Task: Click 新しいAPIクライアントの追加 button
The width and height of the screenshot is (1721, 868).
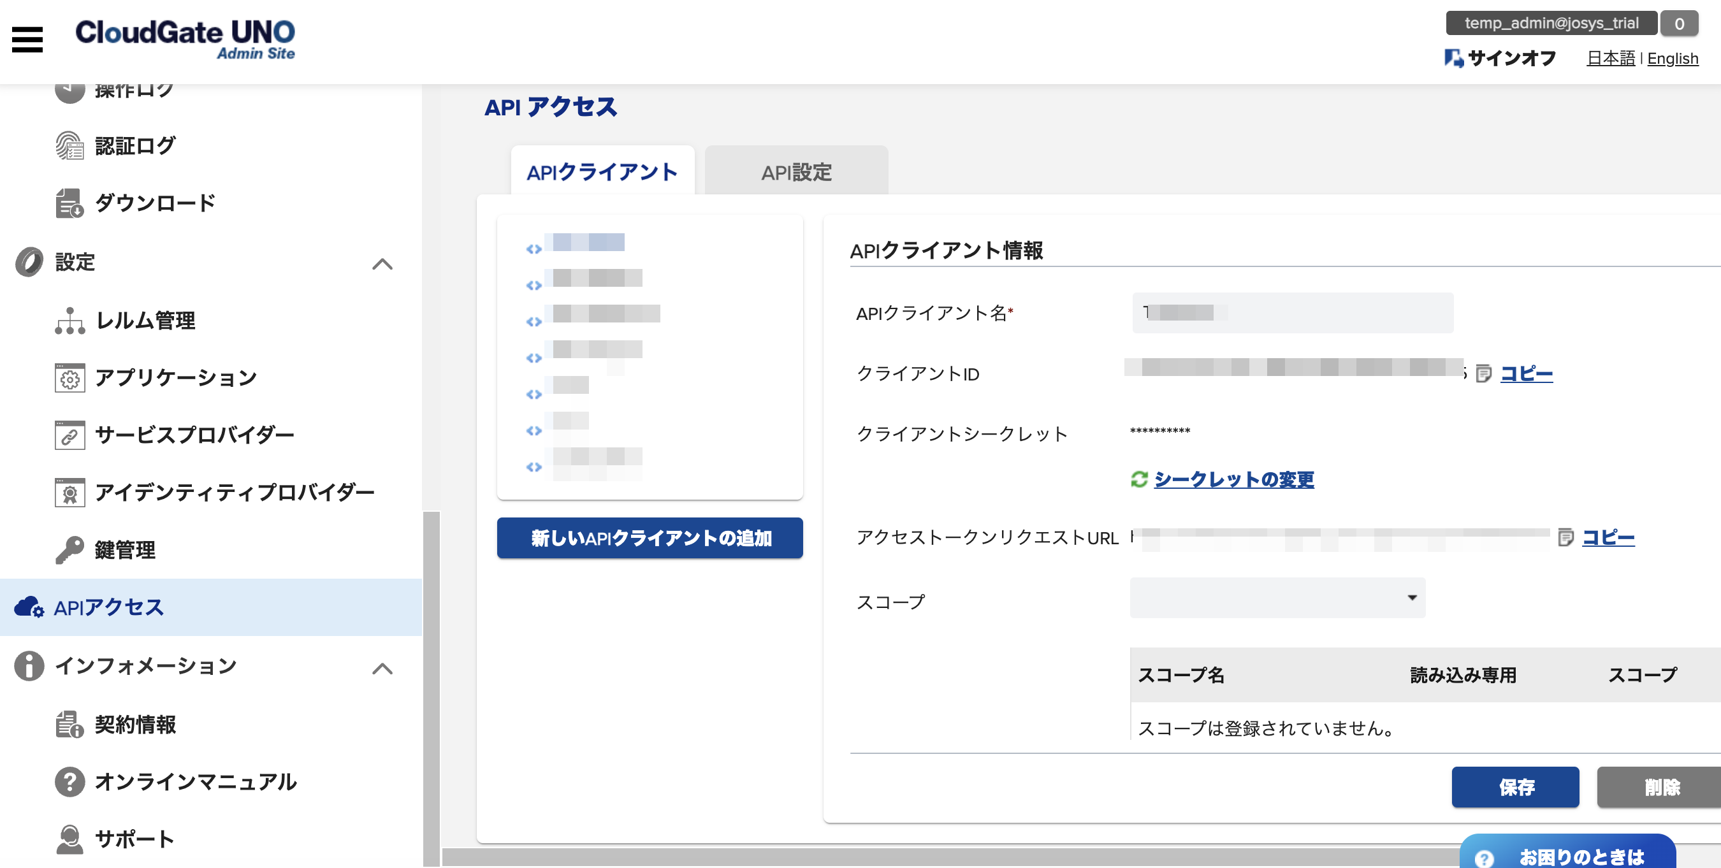Action: point(650,538)
